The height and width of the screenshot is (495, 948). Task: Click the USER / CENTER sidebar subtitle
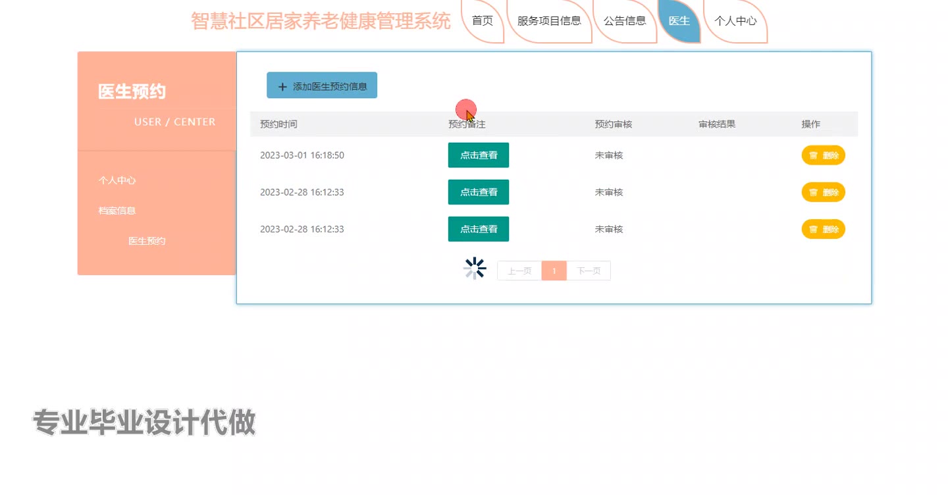(174, 122)
